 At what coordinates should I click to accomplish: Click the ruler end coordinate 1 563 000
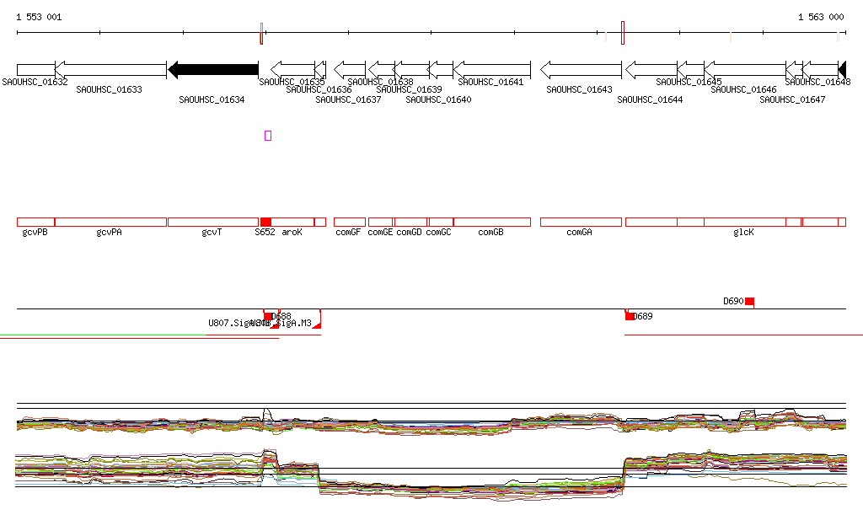coord(821,17)
